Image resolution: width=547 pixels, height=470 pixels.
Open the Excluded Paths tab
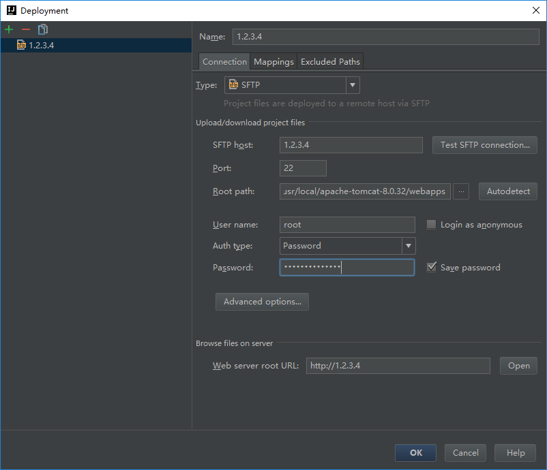[x=330, y=61]
